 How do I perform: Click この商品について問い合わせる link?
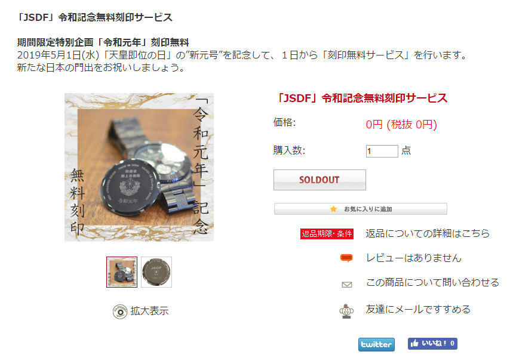[x=432, y=283]
